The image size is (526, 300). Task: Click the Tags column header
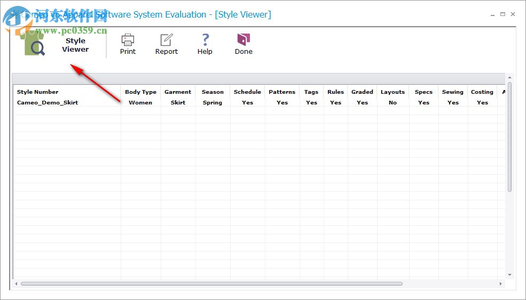coord(311,92)
